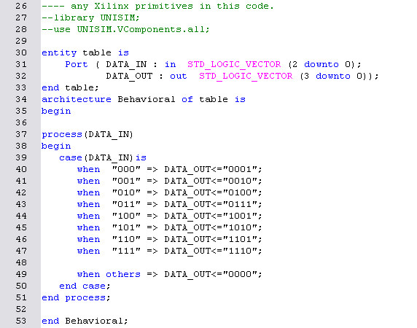Image resolution: width=417 pixels, height=328 pixels.
Task: Click the 'out' keyword on line 32
Action: 179,76
